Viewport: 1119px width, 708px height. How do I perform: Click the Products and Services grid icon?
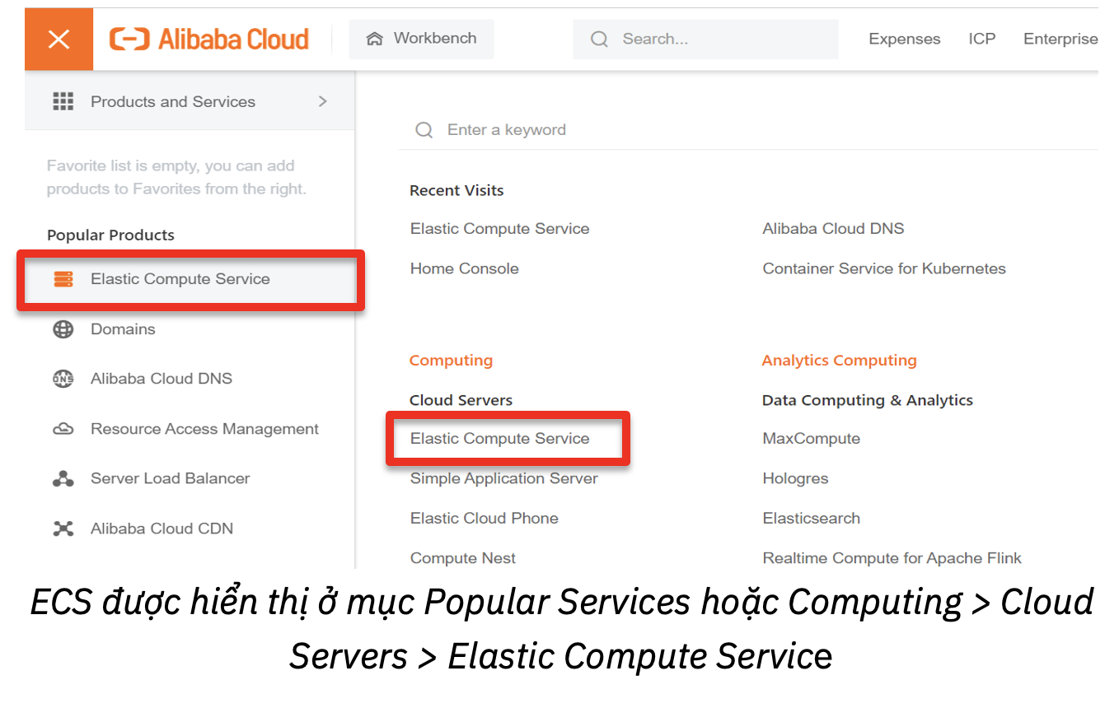point(63,101)
